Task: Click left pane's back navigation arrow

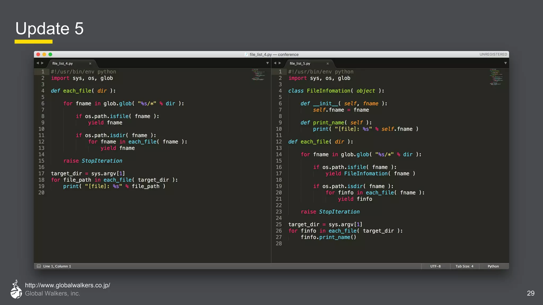Action: tap(38, 63)
